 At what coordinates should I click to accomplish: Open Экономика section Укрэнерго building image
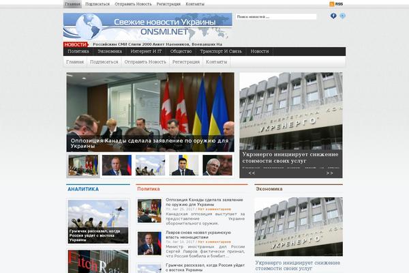[x=299, y=227]
